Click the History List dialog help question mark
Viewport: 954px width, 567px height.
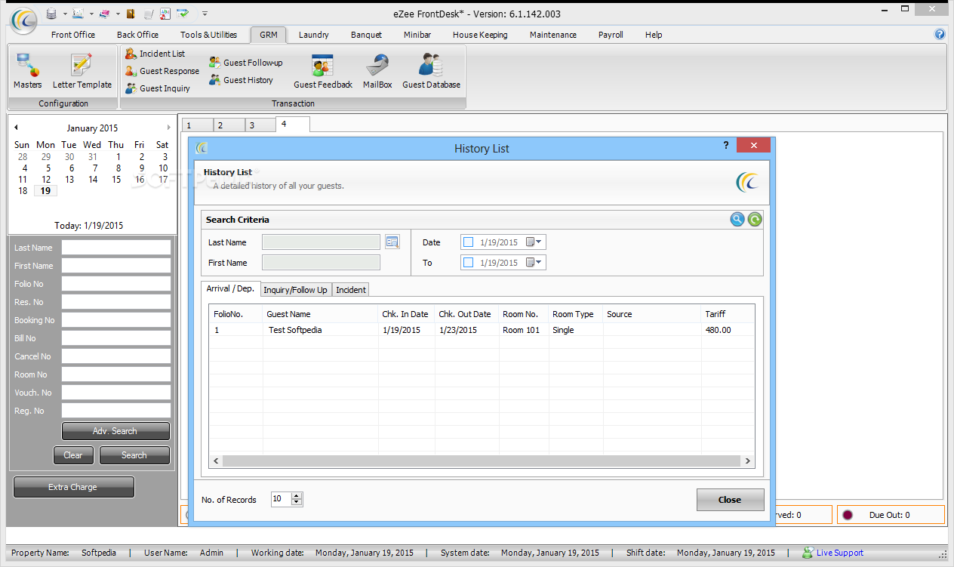coord(726,145)
